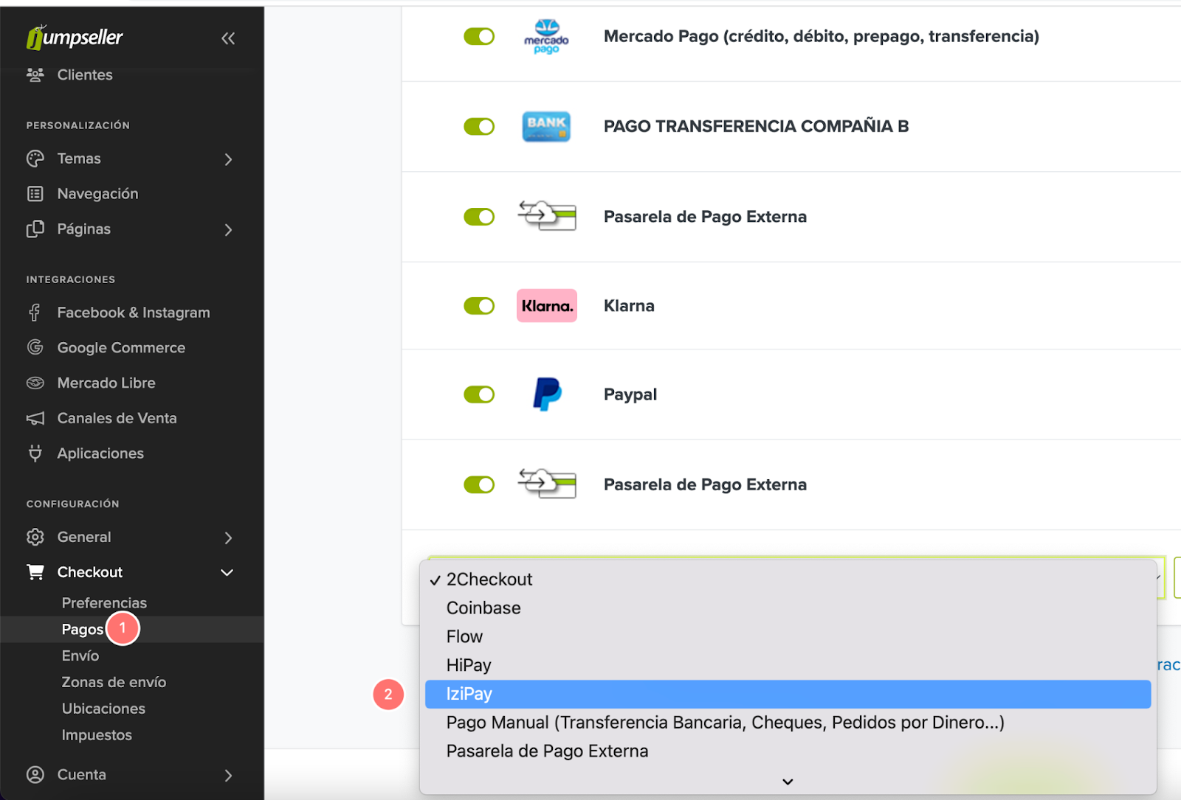Collapse the Checkout submenu chevron

(227, 573)
